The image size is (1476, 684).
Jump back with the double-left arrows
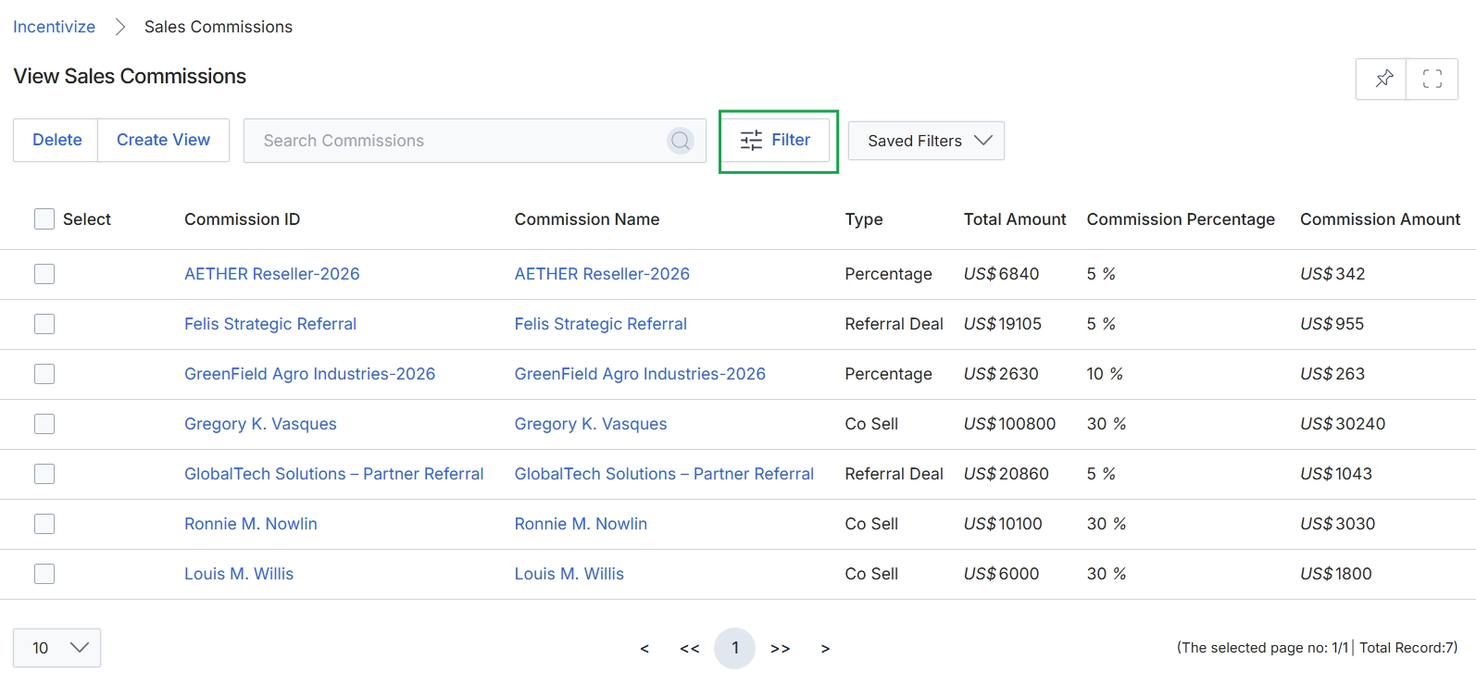pyautogui.click(x=690, y=649)
